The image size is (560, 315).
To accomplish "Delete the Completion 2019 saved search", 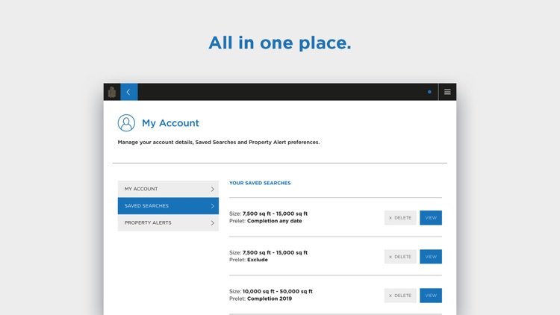I will point(400,296).
